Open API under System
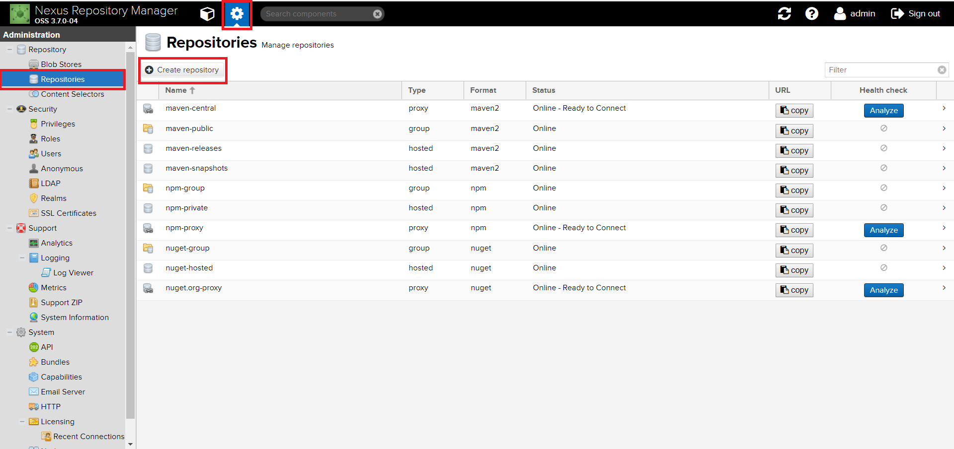The height and width of the screenshot is (449, 954). coord(47,347)
